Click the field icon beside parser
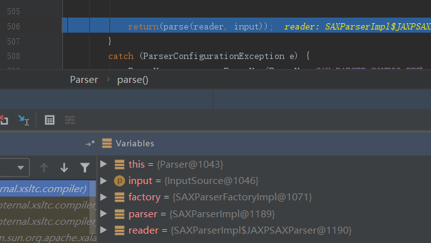Image resolution: width=431 pixels, height=243 pixels. 120,213
